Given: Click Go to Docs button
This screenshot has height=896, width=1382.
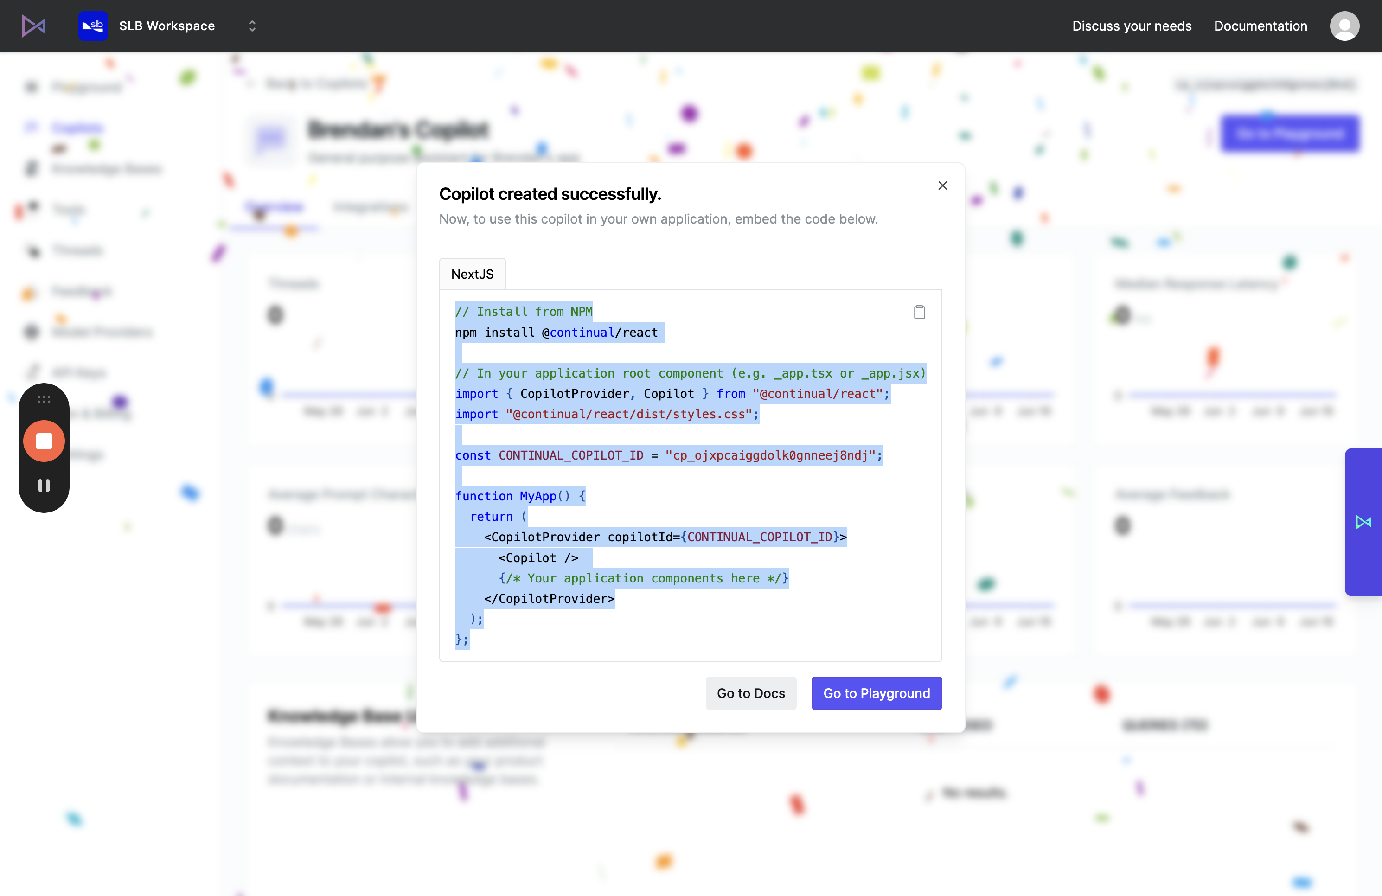Looking at the screenshot, I should pos(751,693).
